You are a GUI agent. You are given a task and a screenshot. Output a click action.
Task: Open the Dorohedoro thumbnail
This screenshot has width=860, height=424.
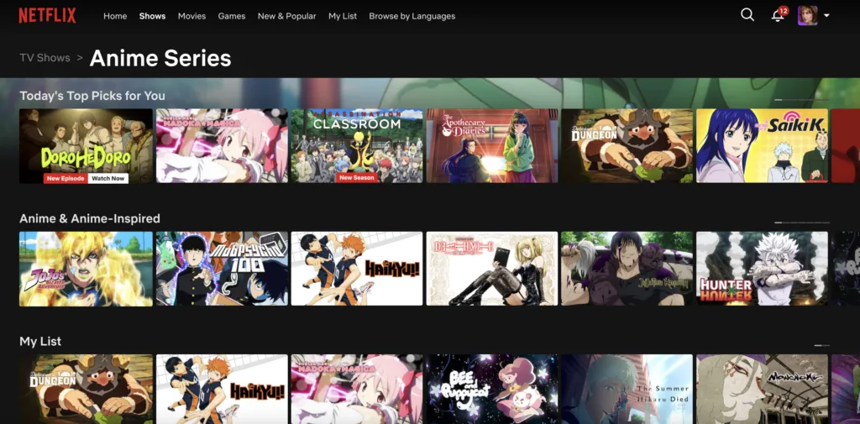click(x=87, y=145)
